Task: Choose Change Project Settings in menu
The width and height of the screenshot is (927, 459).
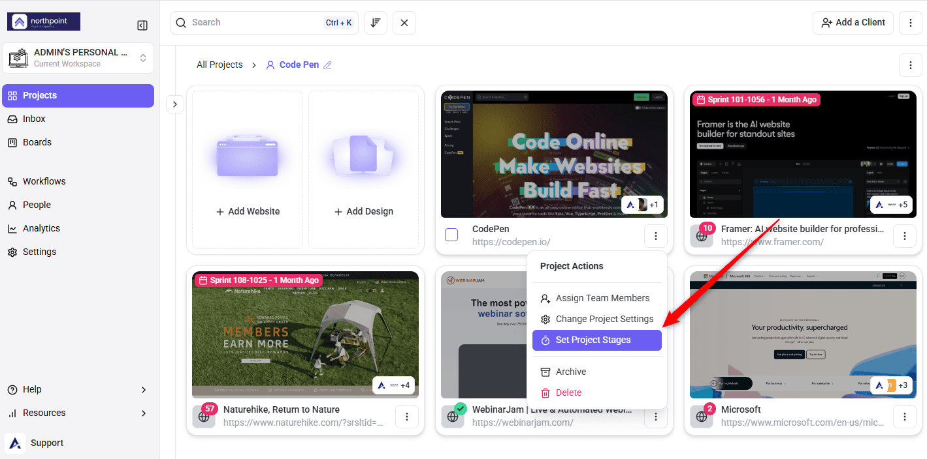Action: pyautogui.click(x=597, y=319)
